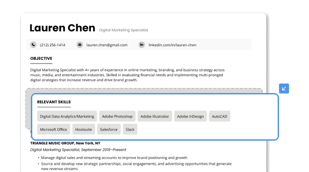This screenshot has height=172, width=309.
Task: Click the blue collapse arrow icon
Action: tap(284, 88)
